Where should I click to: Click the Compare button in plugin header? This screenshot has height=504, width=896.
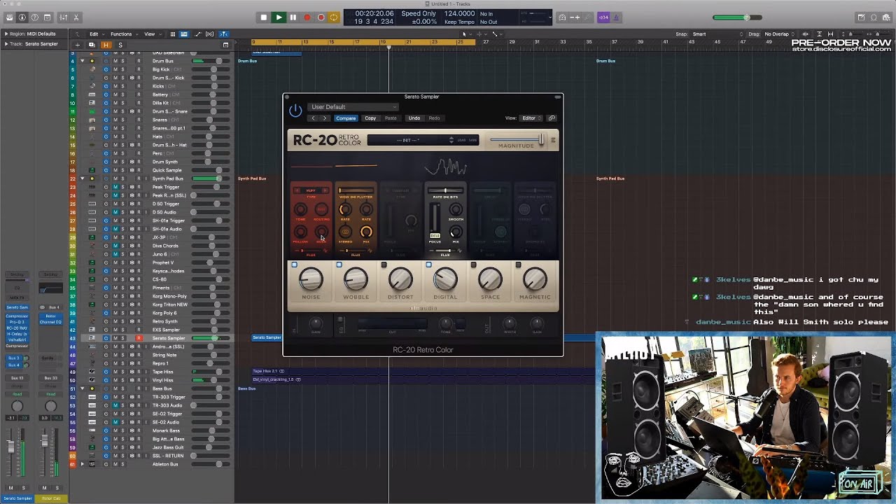[346, 118]
